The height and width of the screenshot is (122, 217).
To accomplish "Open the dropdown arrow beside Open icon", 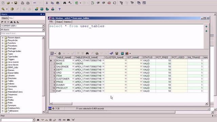I will click(x=12, y=3).
